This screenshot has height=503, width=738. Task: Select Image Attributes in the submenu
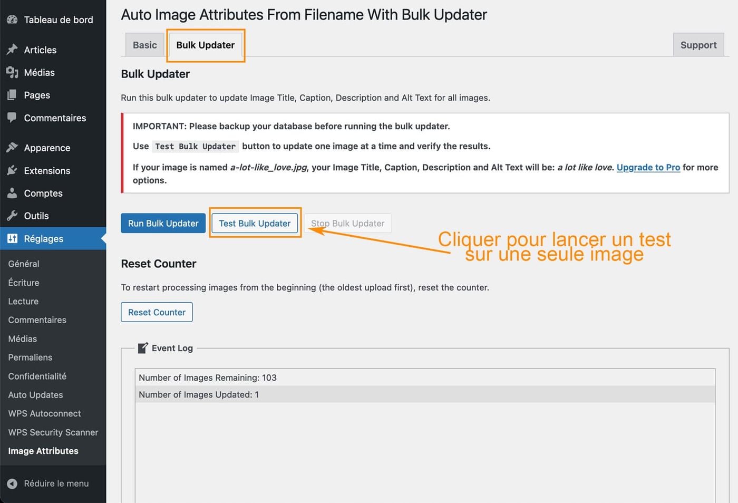click(x=43, y=451)
